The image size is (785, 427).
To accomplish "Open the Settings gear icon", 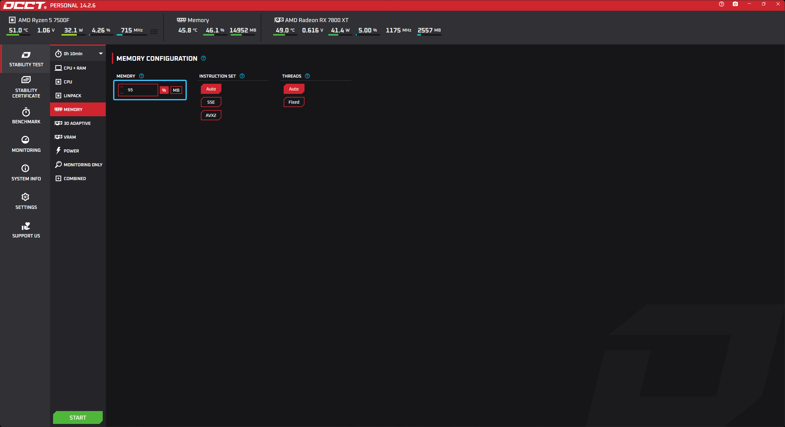I will click(x=25, y=197).
